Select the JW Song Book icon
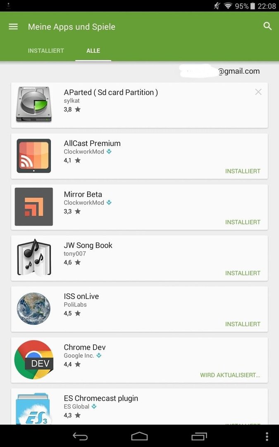 [34, 258]
